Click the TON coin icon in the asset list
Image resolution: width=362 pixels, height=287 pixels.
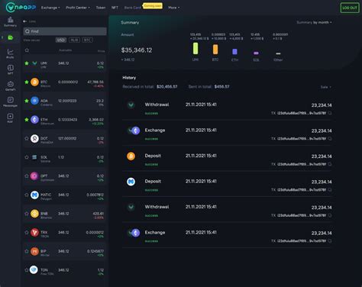(x=34, y=269)
